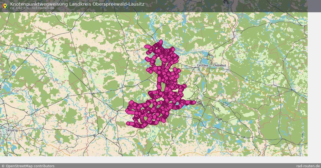Click the route title Knotenpunktwegweisung Landkreis Oberspreewald-Lausitz
Screen dimensions: 321x168
pos(77,4)
